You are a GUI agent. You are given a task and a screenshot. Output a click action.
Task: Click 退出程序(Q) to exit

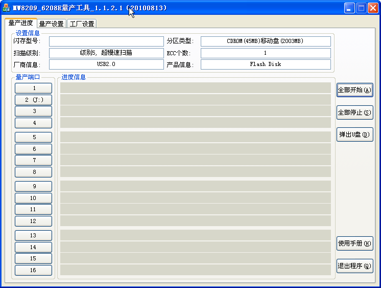pos(355,265)
